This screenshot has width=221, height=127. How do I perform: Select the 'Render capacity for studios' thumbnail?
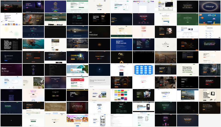(x=11, y=45)
